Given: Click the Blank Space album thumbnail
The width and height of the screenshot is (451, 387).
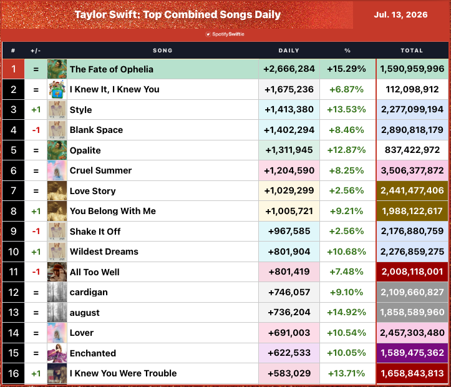Looking at the screenshot, I should 57,130.
